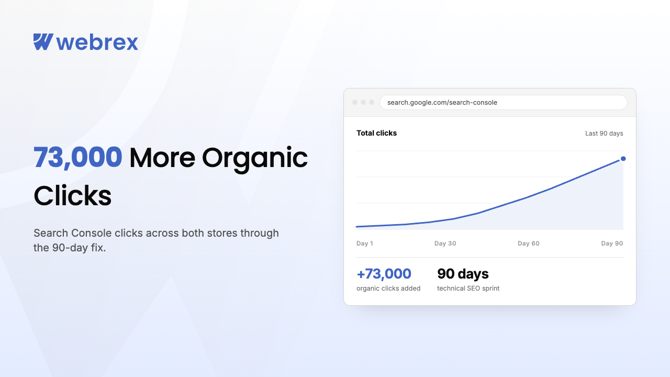This screenshot has width=670, height=377.
Task: Click the "Total clicks" chart title
Action: pos(377,133)
